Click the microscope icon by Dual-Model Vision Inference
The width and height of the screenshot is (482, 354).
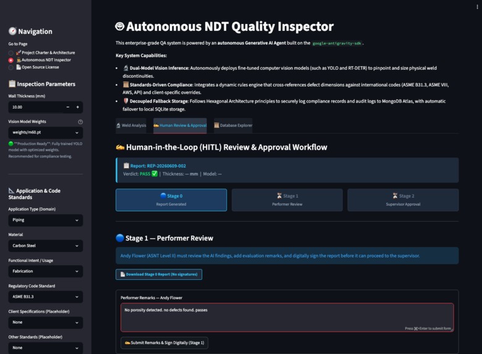125,68
